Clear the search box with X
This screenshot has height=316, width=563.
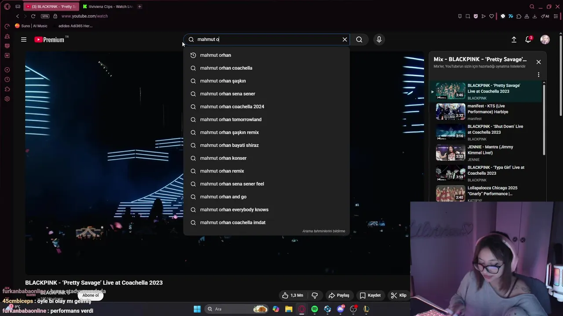345,39
